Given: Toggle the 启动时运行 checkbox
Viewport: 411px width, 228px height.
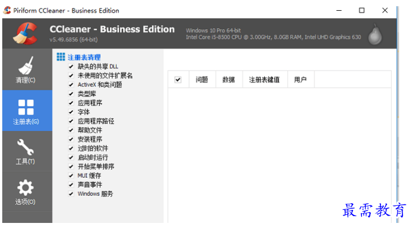Looking at the screenshot, I should [x=71, y=157].
